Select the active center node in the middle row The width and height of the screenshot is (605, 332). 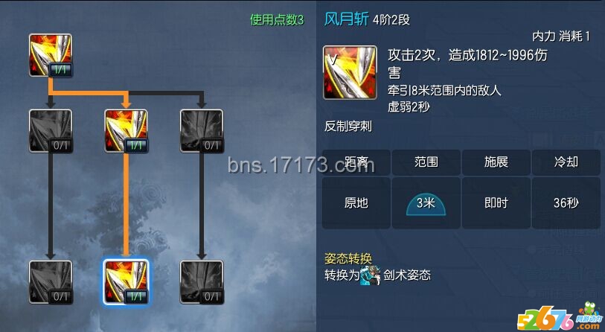127,131
